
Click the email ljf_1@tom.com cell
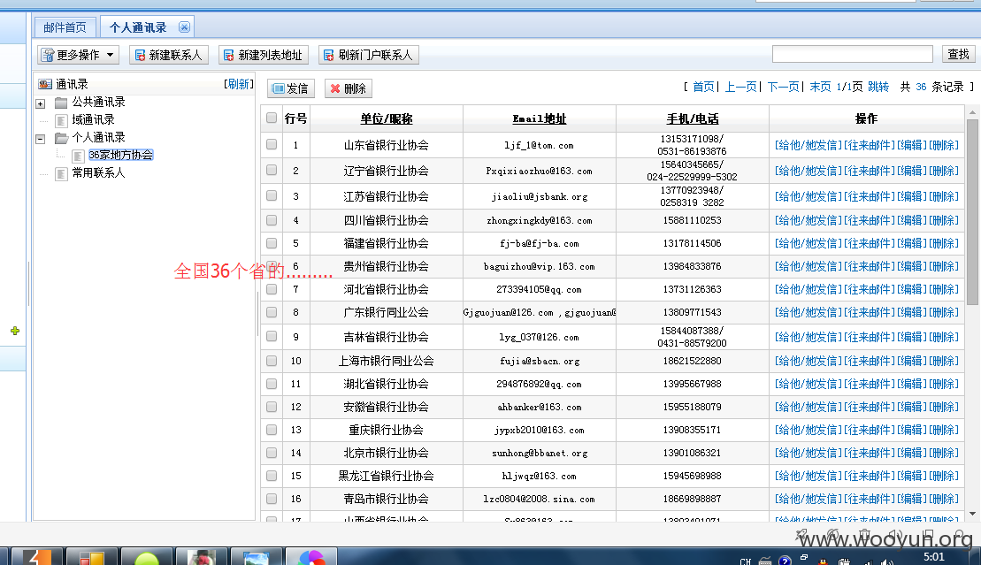point(540,145)
